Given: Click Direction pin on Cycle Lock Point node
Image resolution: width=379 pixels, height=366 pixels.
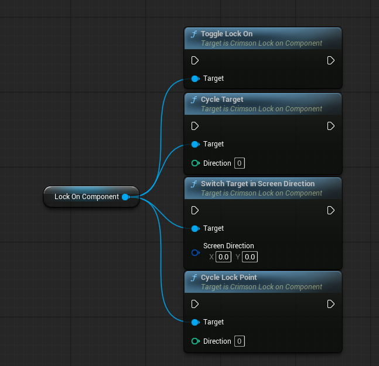Looking at the screenshot, I should [195, 341].
